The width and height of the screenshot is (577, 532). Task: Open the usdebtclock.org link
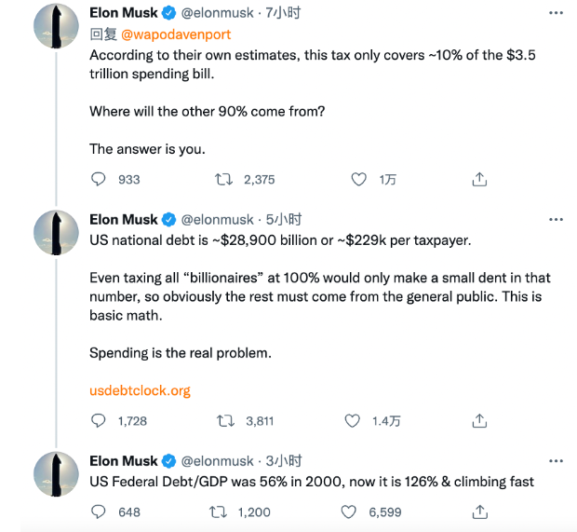click(x=140, y=390)
